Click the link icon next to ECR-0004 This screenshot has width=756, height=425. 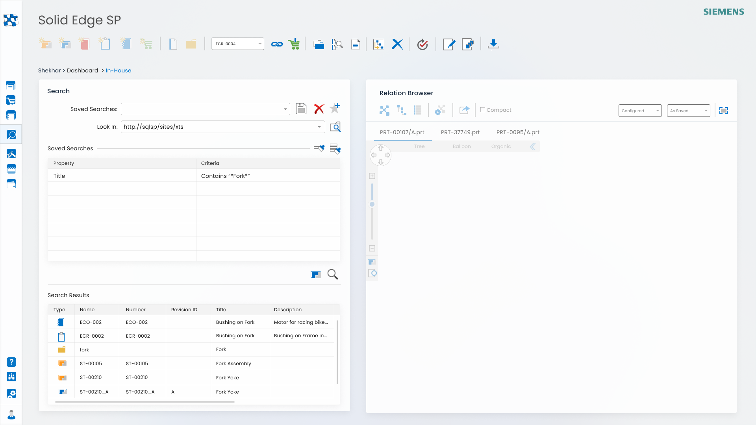click(277, 44)
